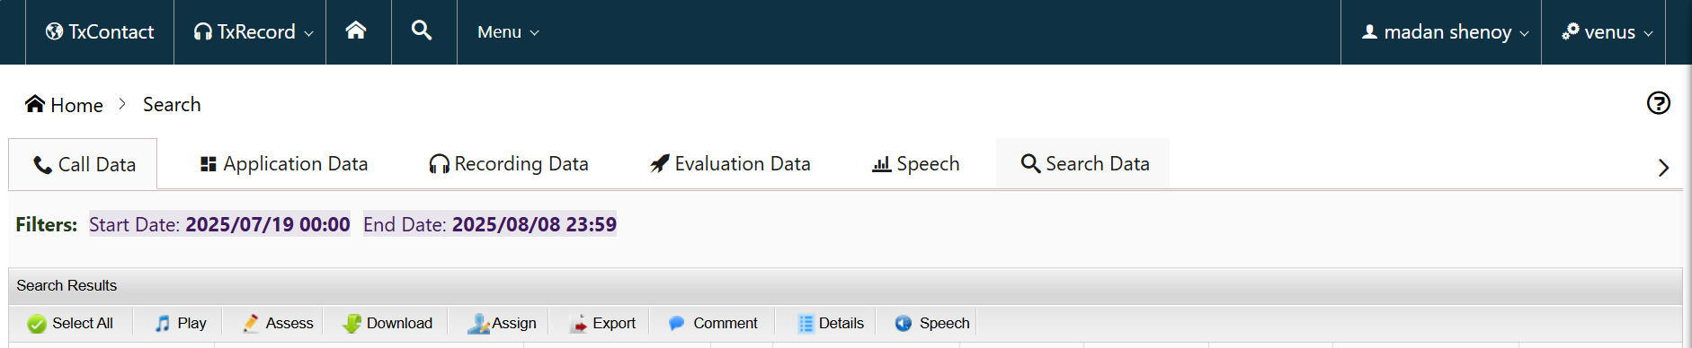Export the search results
Image resolution: width=1692 pixels, height=348 pixels.
(602, 323)
